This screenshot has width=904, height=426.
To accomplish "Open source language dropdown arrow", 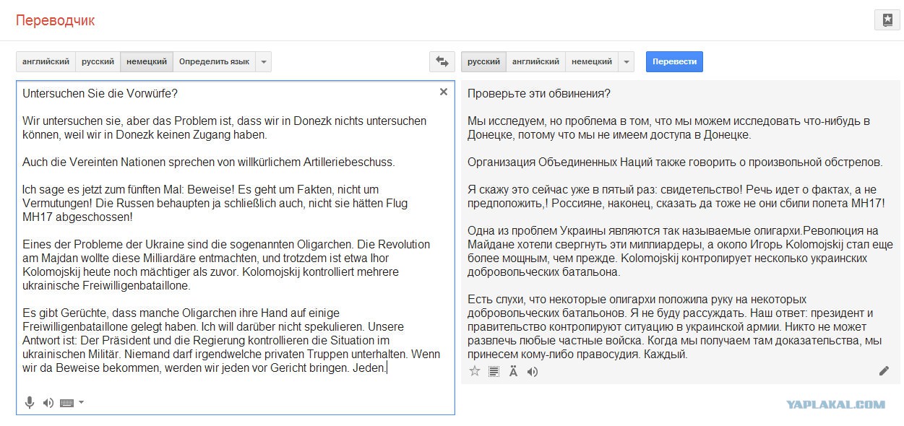I will pos(264,62).
